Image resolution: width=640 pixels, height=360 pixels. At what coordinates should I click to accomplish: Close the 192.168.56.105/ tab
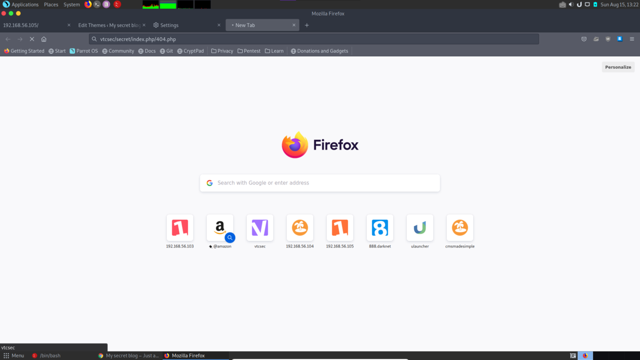pyautogui.click(x=69, y=25)
